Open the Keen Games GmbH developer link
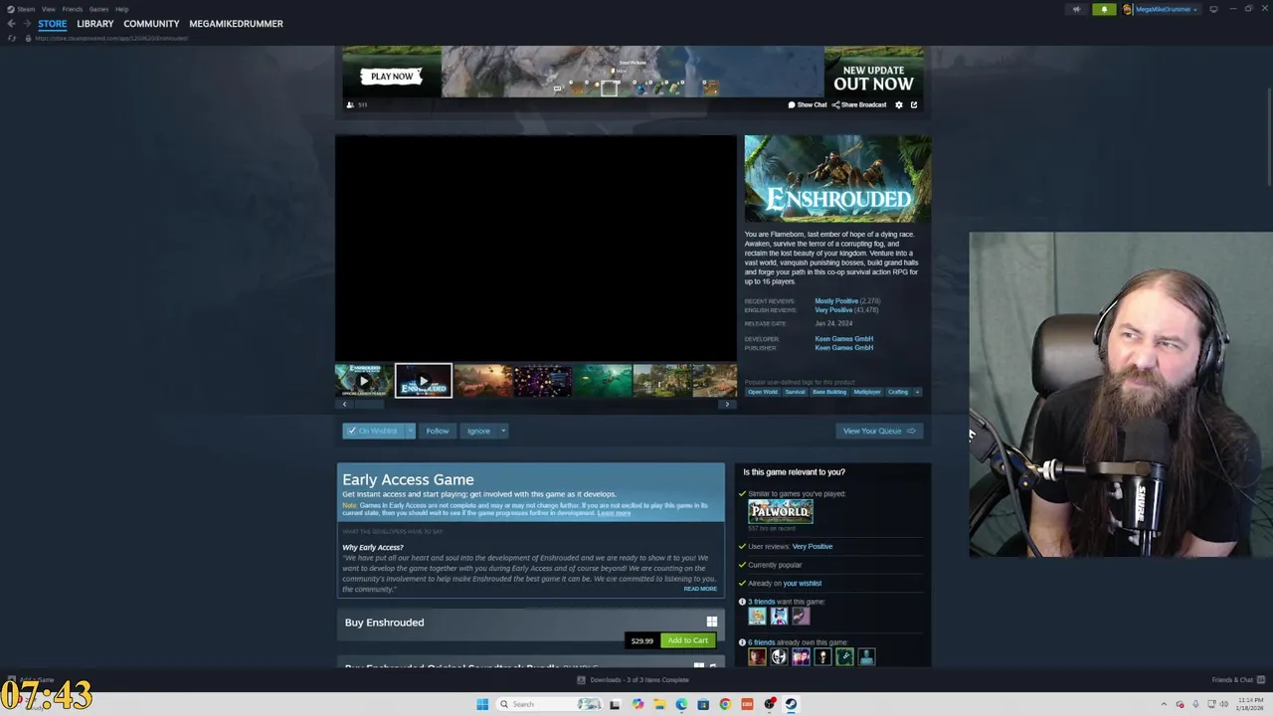Viewport: 1273px width, 716px height. click(843, 339)
